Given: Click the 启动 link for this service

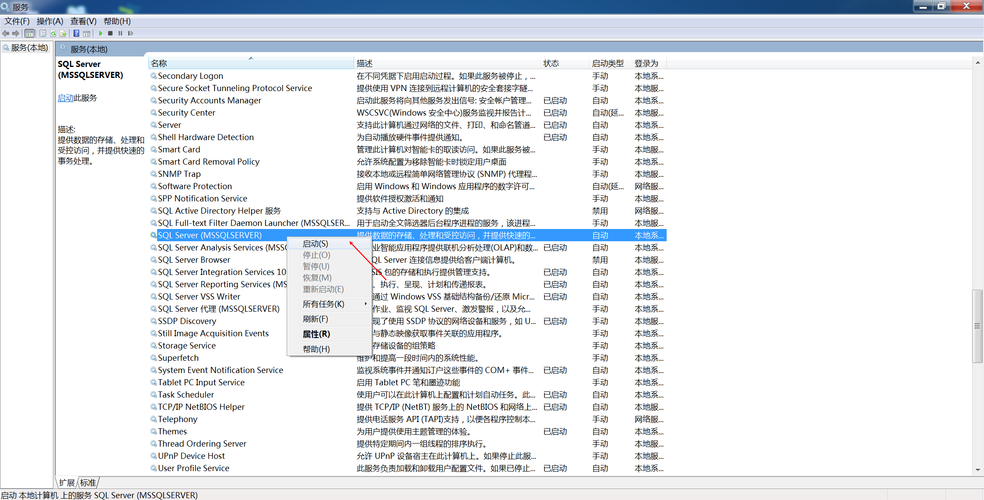Looking at the screenshot, I should click(66, 98).
